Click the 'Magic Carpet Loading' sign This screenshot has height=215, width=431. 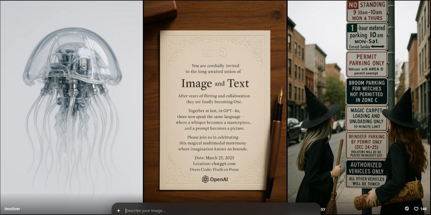(366, 118)
